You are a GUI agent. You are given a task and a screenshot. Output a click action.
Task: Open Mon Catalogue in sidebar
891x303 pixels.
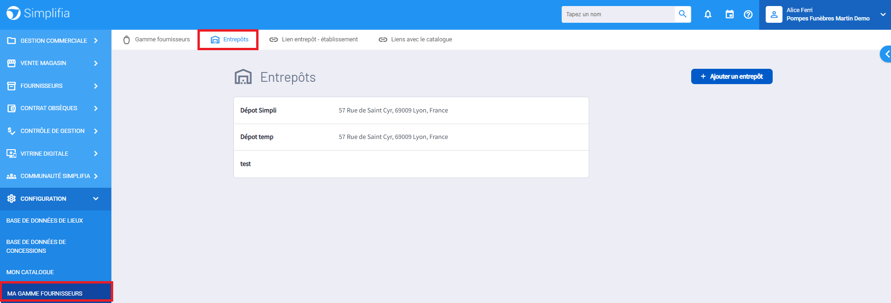[x=30, y=272]
